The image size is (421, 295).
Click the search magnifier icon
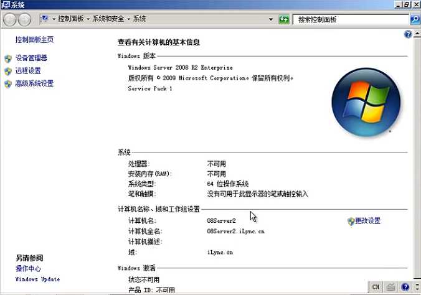coord(415,19)
